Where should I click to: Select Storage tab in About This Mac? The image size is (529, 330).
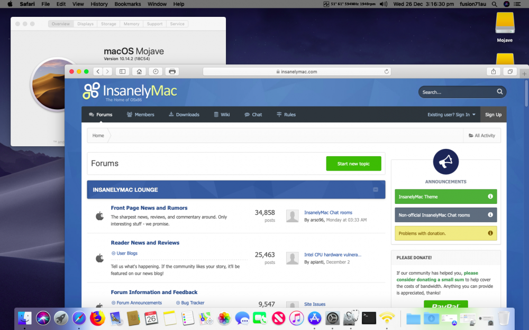(108, 24)
